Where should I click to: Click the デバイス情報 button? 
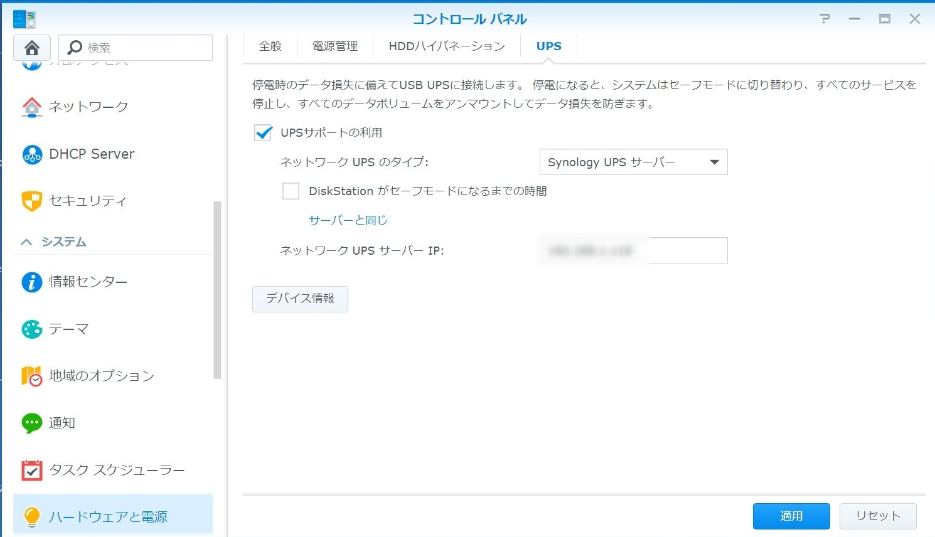tap(300, 299)
